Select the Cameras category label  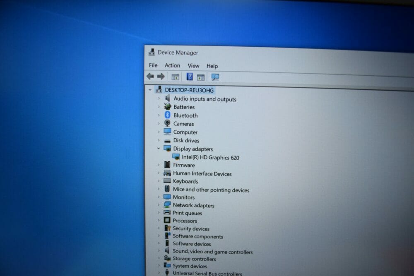tap(183, 124)
